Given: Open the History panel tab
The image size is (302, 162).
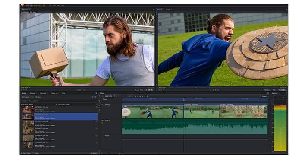Looking at the screenshot, I should coord(54,93).
